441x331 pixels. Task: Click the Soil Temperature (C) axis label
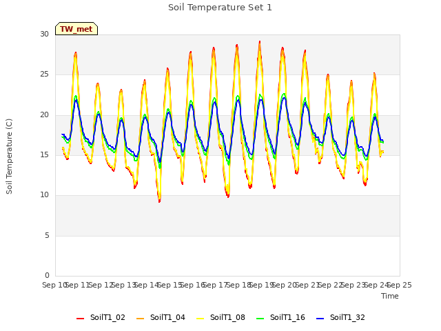[9, 157]
